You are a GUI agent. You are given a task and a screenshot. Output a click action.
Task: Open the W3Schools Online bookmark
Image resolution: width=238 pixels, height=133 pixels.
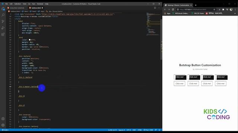(x=180, y=13)
